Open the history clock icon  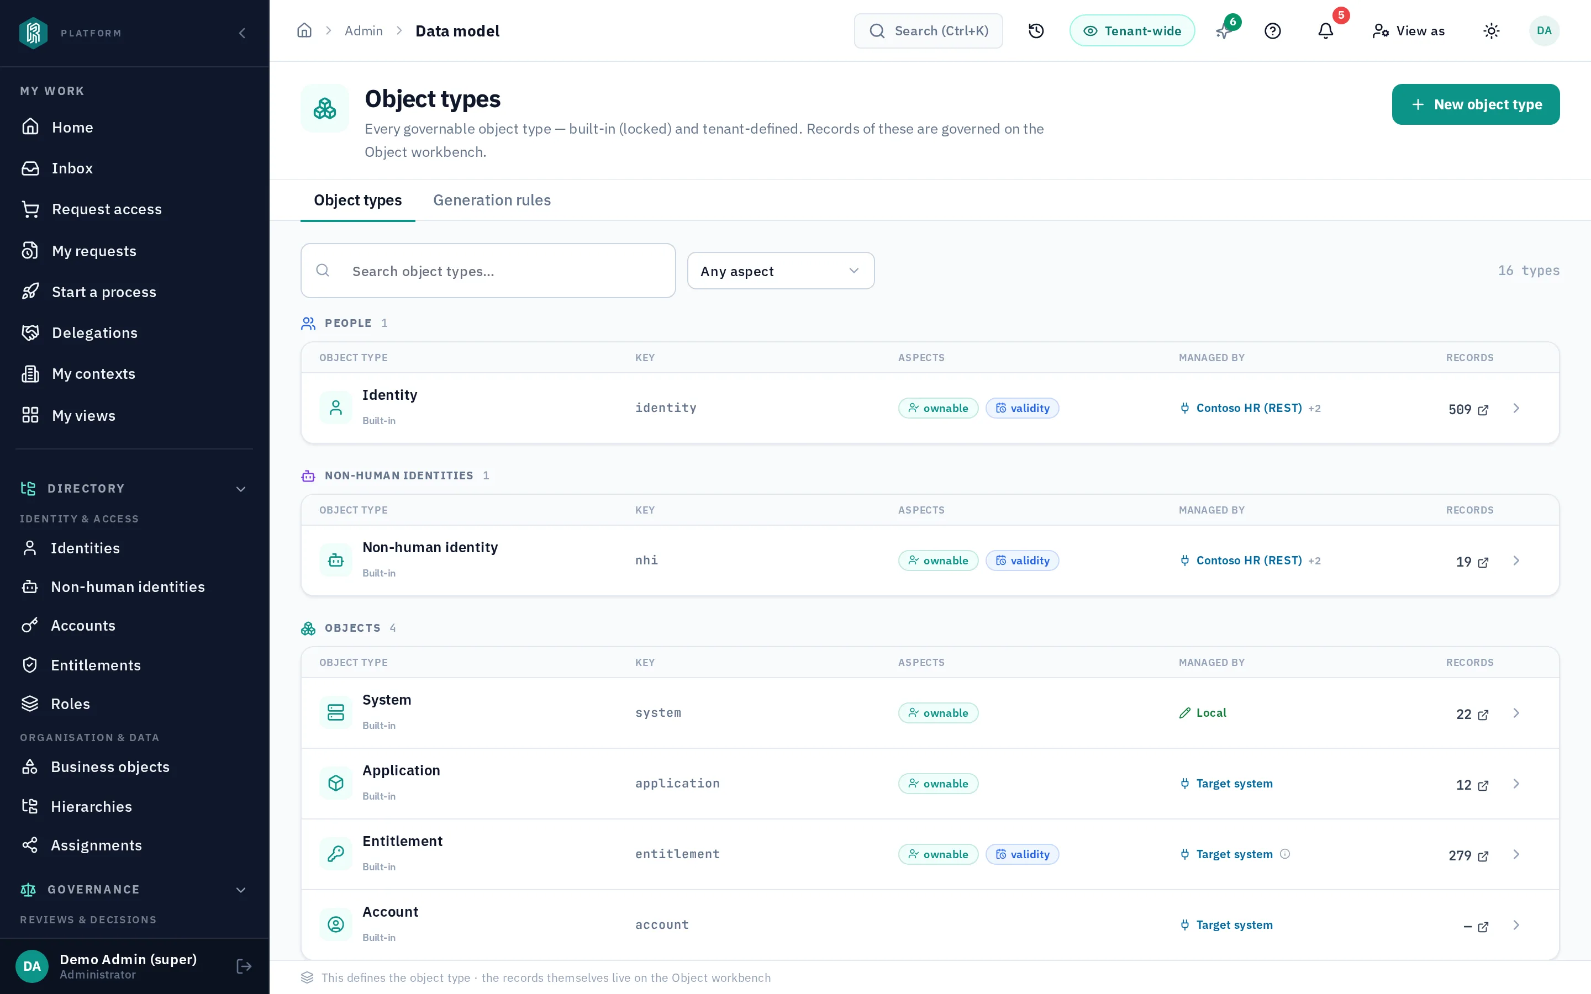1036,31
